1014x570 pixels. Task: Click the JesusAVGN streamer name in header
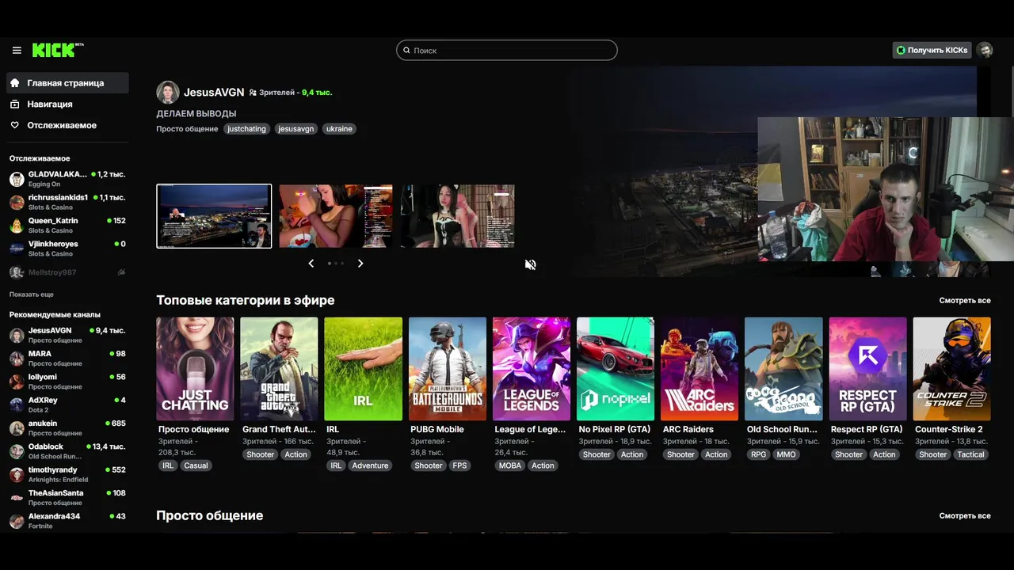(214, 92)
